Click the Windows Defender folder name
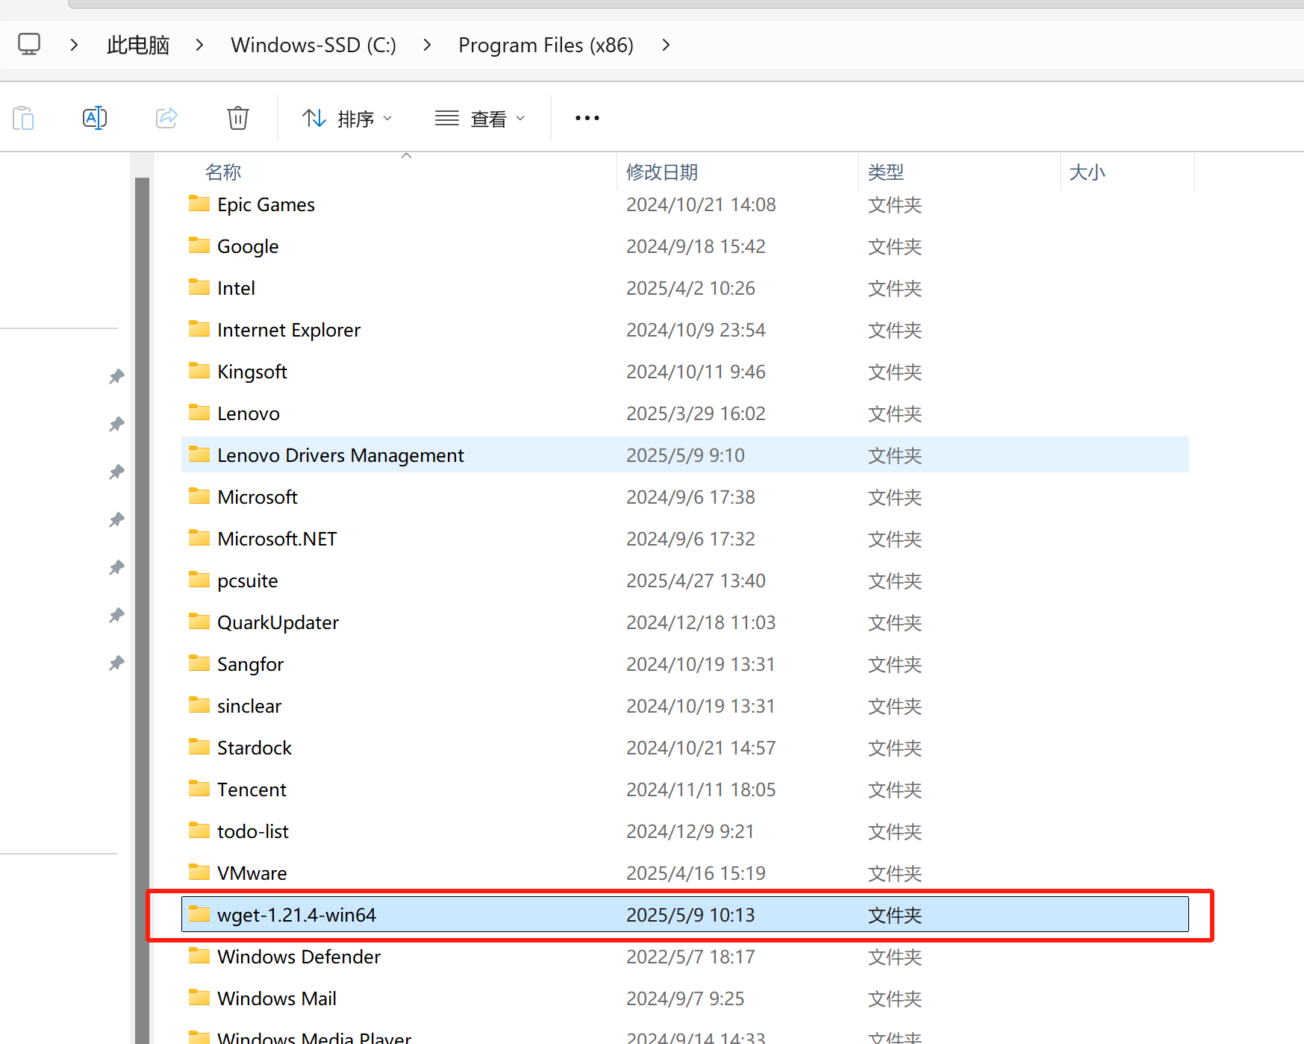1304x1044 pixels. coord(299,957)
